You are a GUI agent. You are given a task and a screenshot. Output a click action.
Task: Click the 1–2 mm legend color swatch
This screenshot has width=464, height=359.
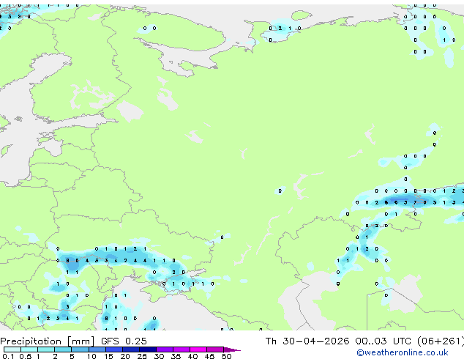[46, 349]
